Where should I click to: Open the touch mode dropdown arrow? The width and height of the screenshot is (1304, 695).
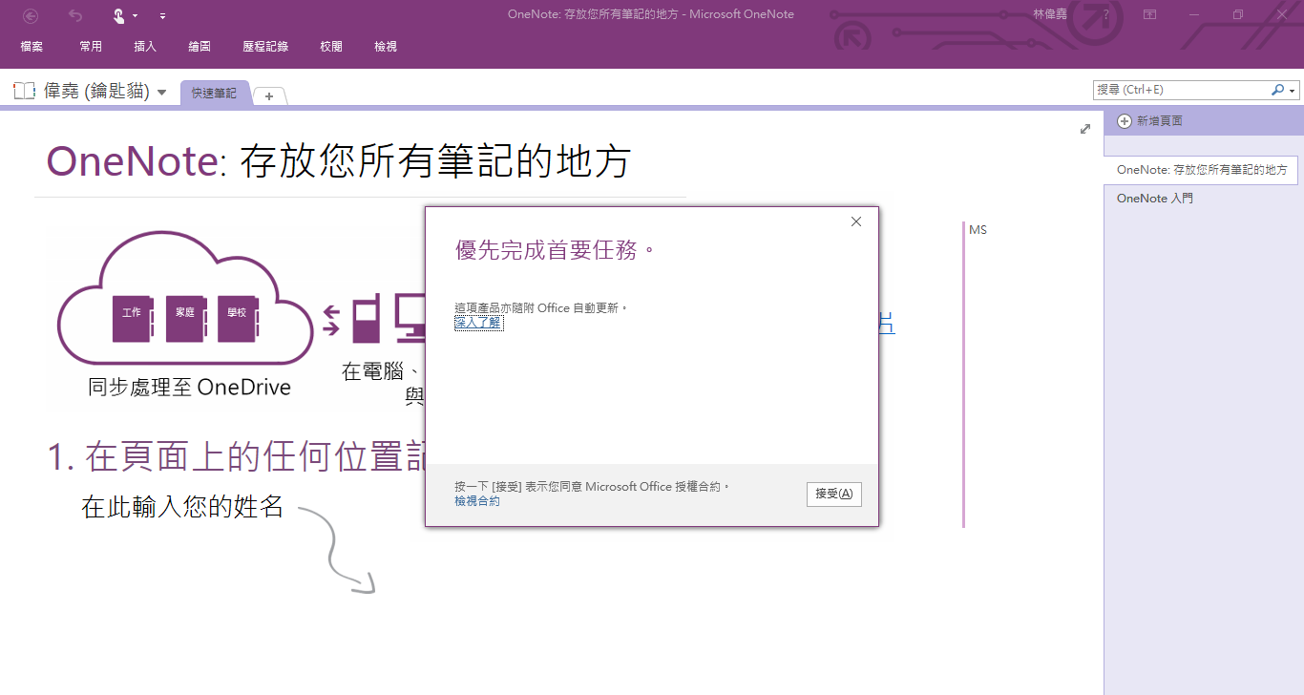(136, 16)
